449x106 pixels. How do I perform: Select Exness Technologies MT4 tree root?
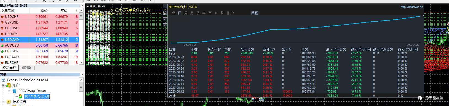(28, 80)
